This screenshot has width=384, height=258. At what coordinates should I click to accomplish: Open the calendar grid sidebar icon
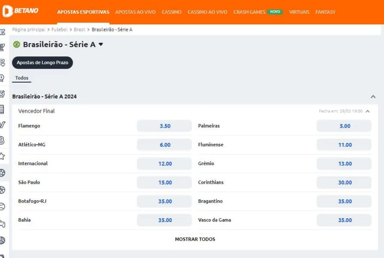point(2,109)
